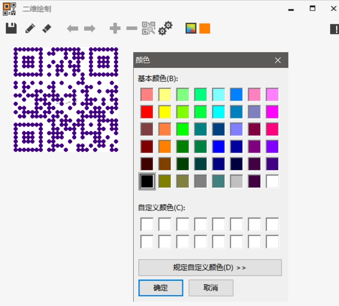This screenshot has width=339, height=306.
Task: Click the minus zoom-out icon
Action: [131, 29]
